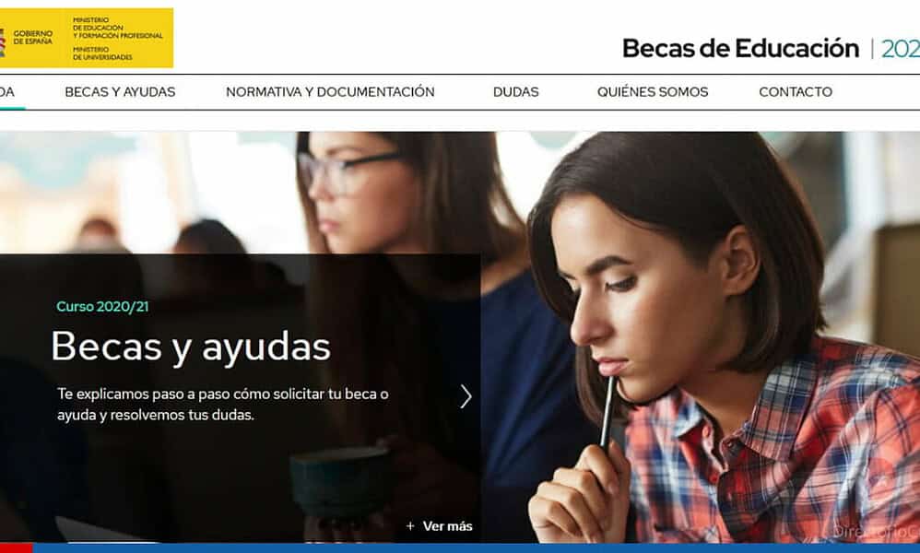The height and width of the screenshot is (553, 920).
Task: Click the partially visible first nav tab
Action: (9, 92)
